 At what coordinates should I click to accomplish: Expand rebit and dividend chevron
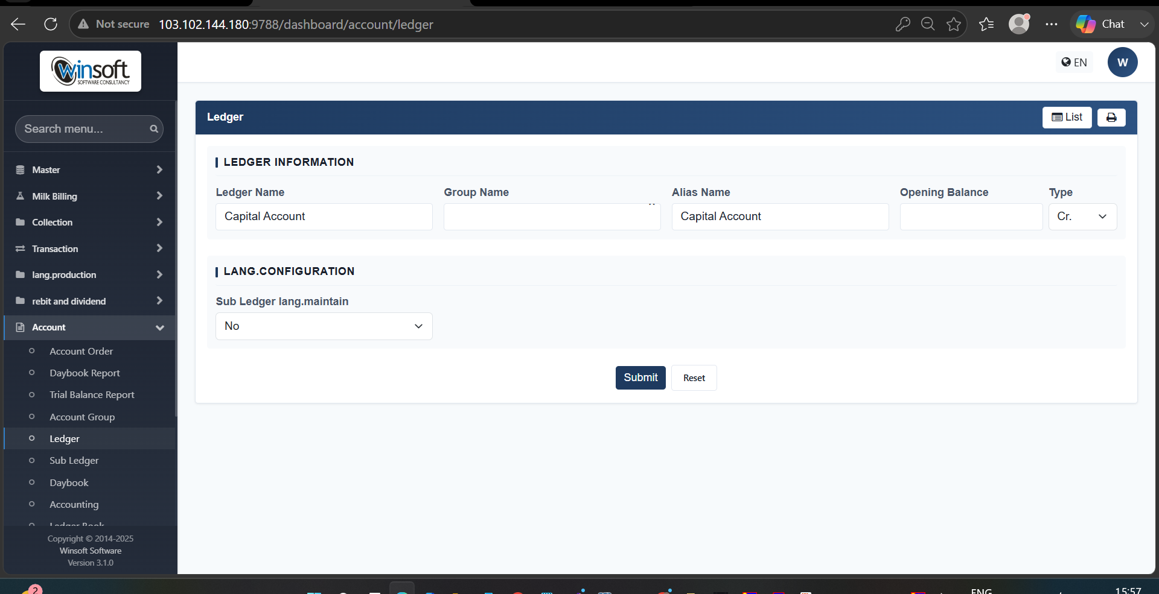(159, 301)
